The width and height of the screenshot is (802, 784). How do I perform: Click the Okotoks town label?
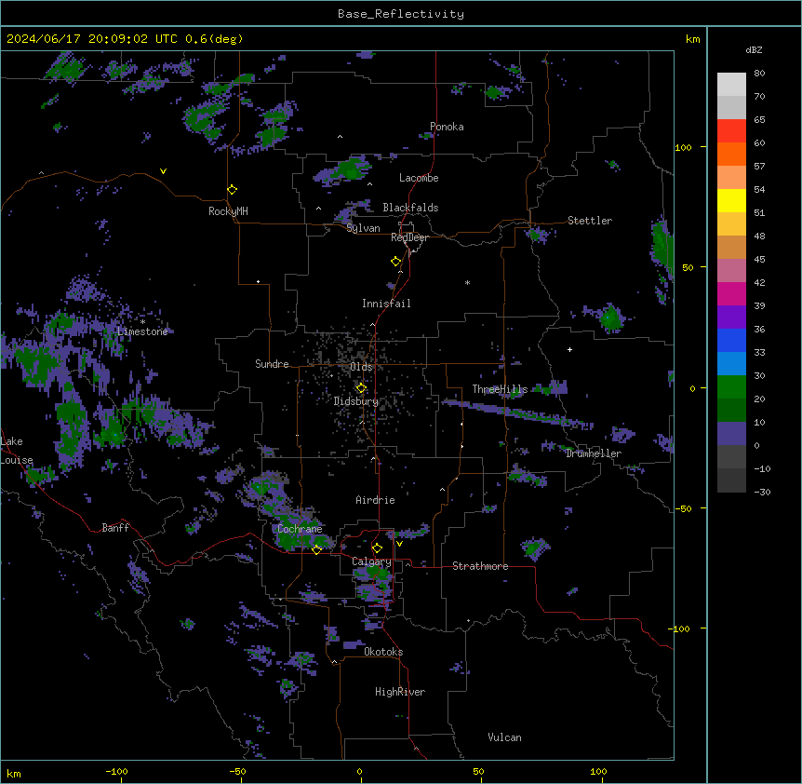(x=383, y=652)
